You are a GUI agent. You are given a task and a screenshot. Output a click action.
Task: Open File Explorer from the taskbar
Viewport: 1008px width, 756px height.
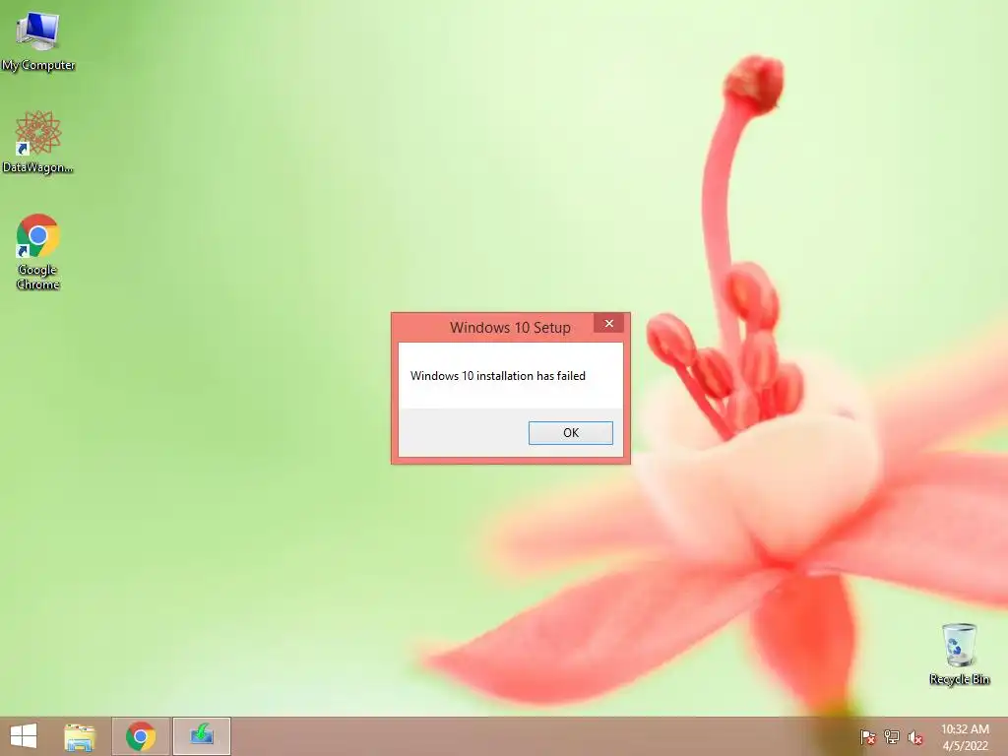[x=80, y=736]
